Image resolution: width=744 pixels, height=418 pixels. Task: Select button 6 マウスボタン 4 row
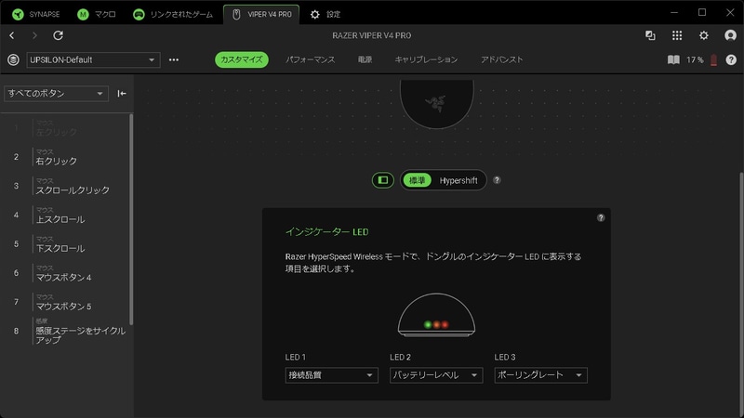coord(65,273)
